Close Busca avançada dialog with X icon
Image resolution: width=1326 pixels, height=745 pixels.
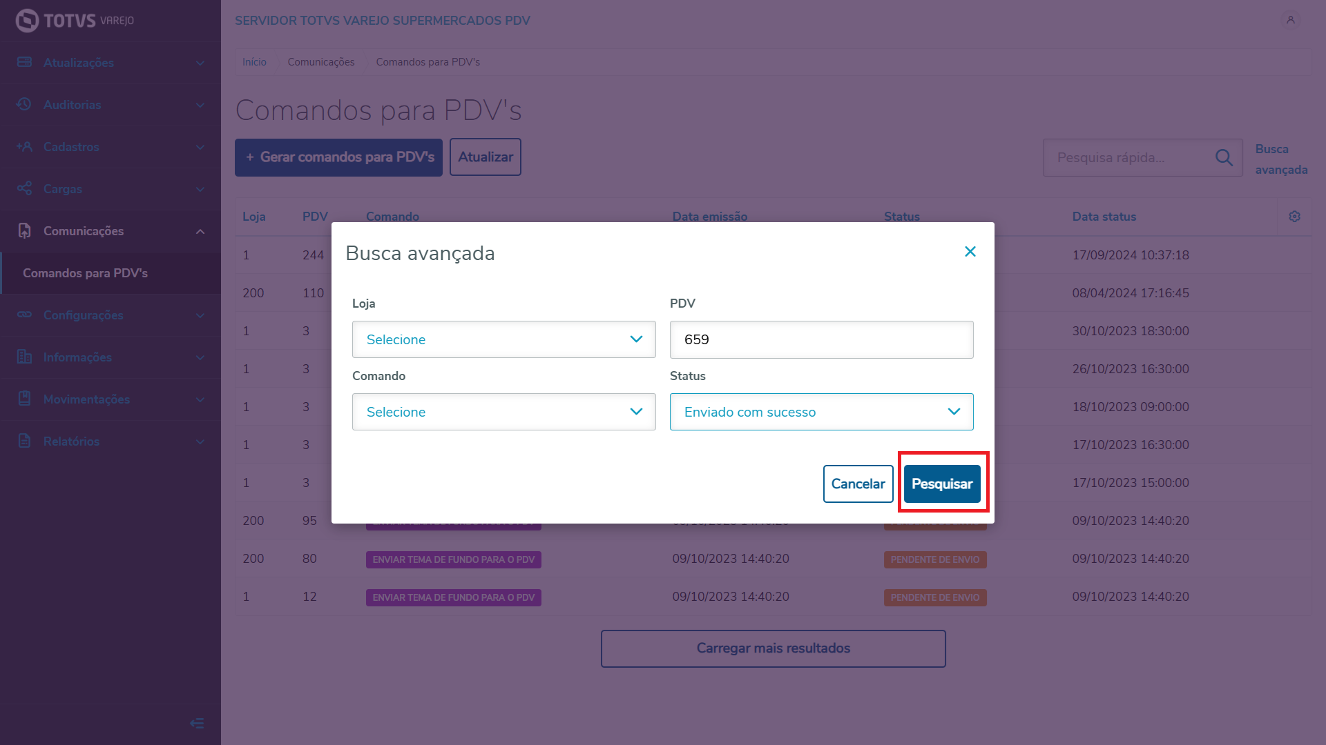coord(970,252)
